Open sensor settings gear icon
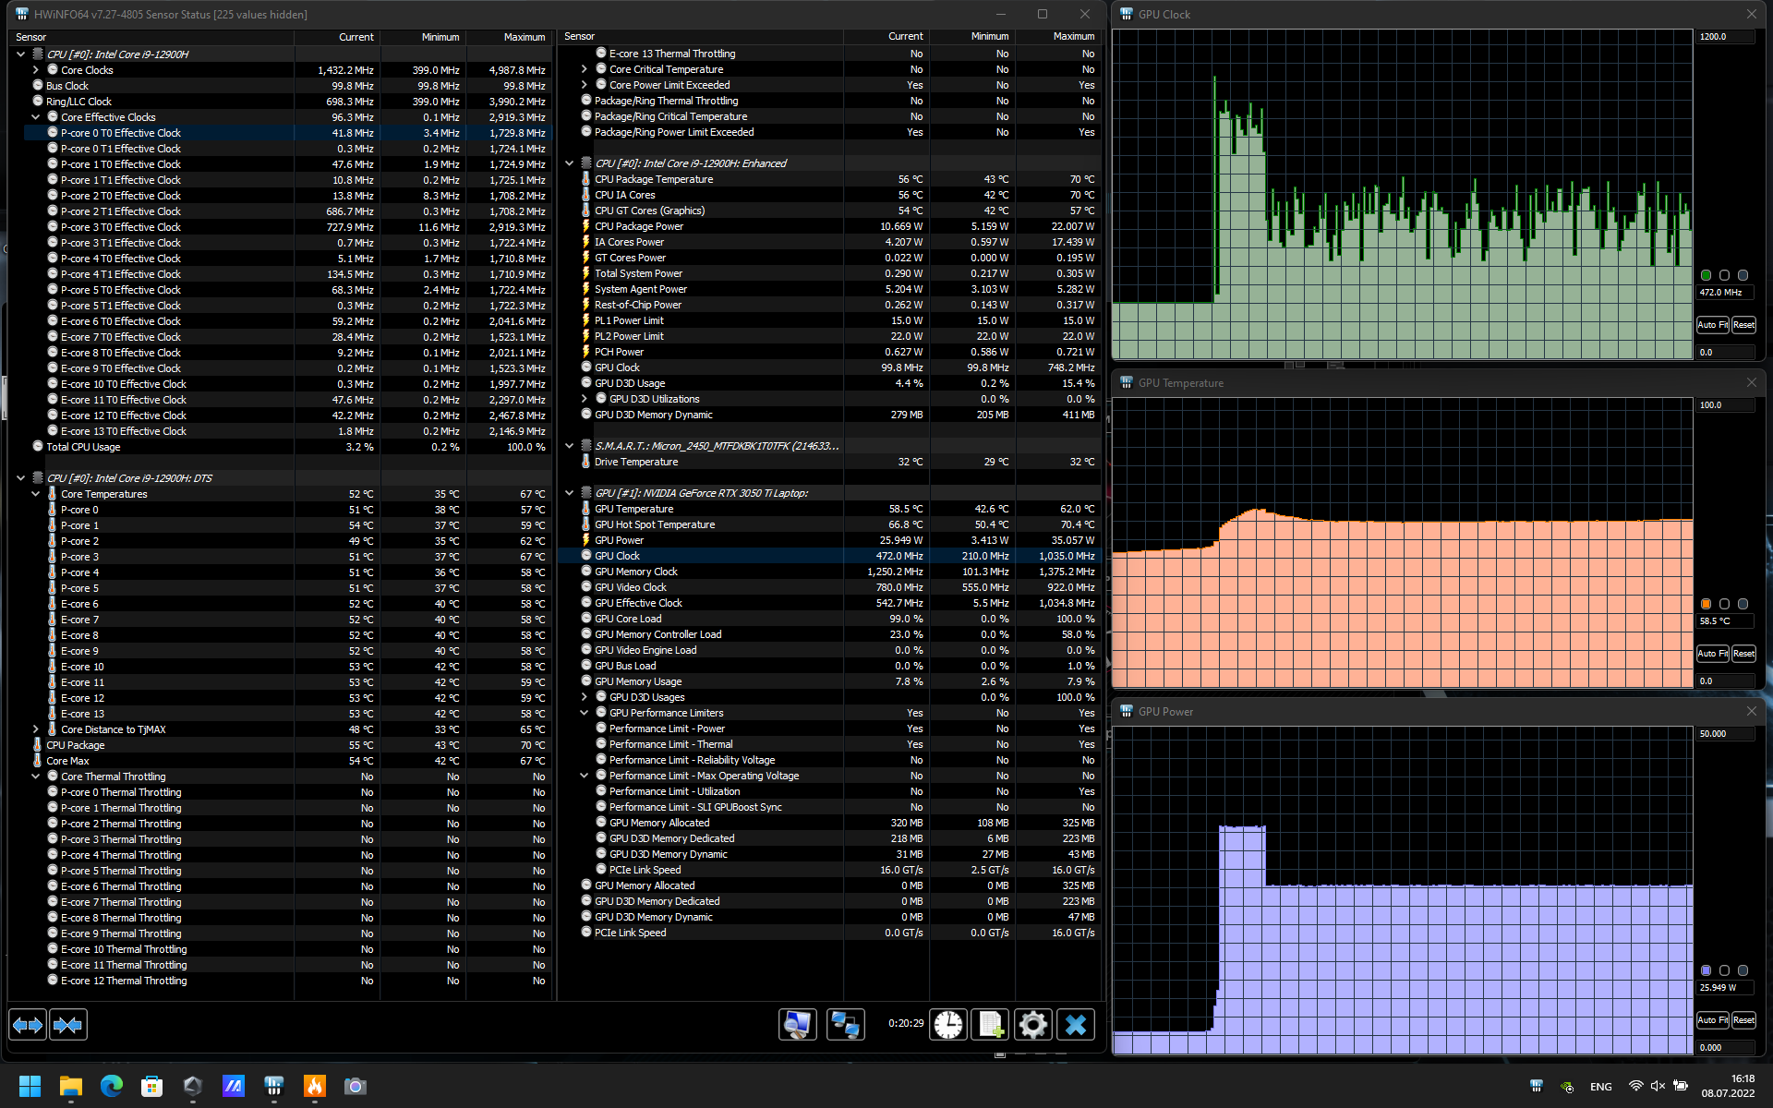1773x1108 pixels. click(1032, 1025)
